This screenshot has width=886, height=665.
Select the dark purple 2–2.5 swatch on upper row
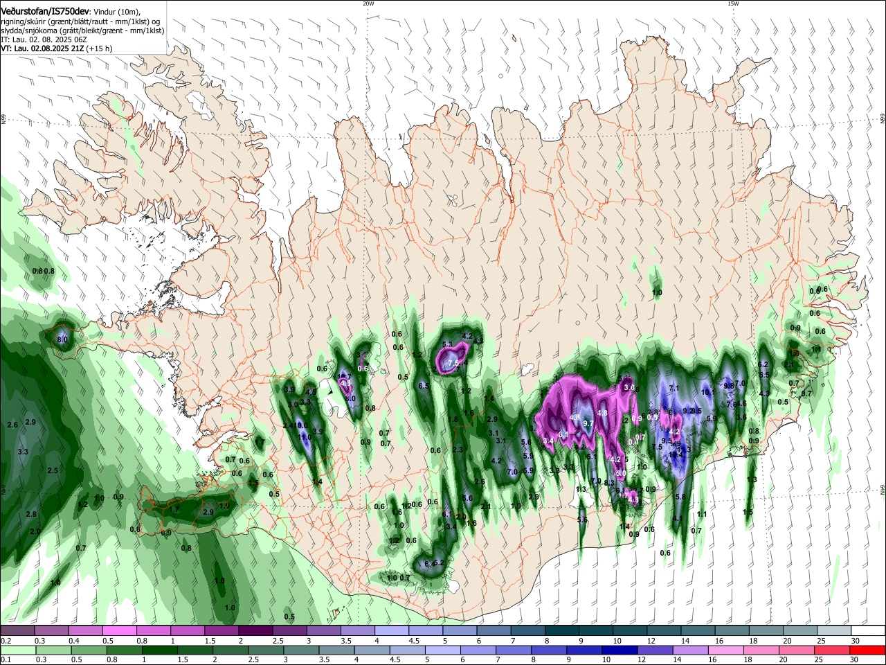tap(255, 630)
